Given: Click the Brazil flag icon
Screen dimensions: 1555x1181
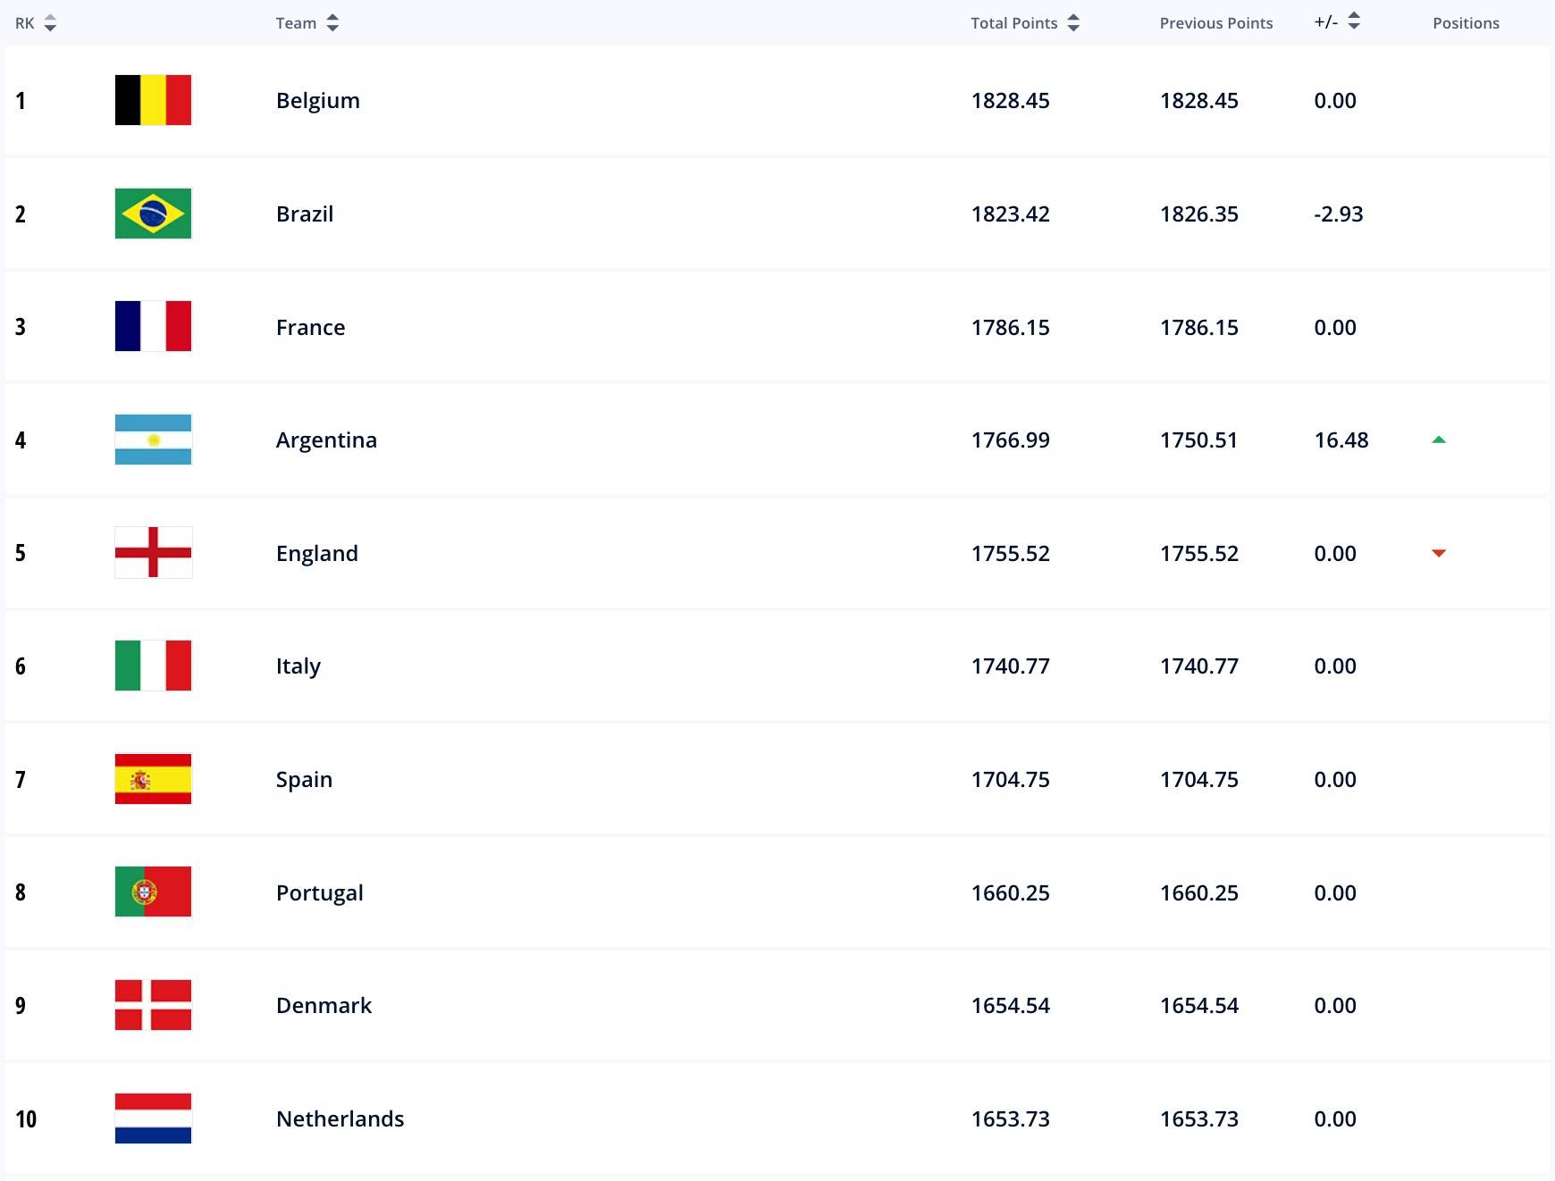Looking at the screenshot, I should tap(153, 214).
